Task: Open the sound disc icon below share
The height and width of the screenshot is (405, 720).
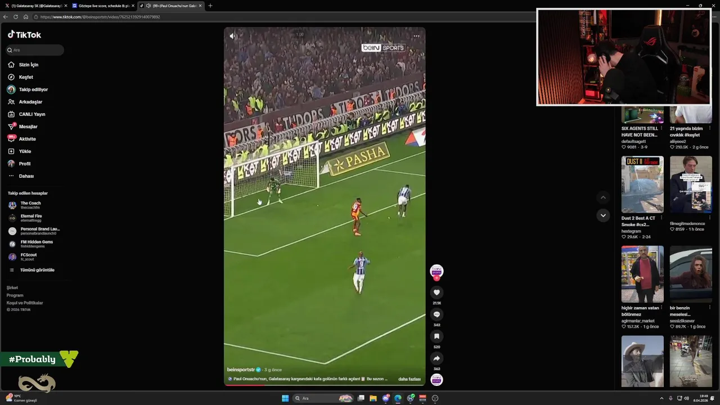Action: (436, 380)
